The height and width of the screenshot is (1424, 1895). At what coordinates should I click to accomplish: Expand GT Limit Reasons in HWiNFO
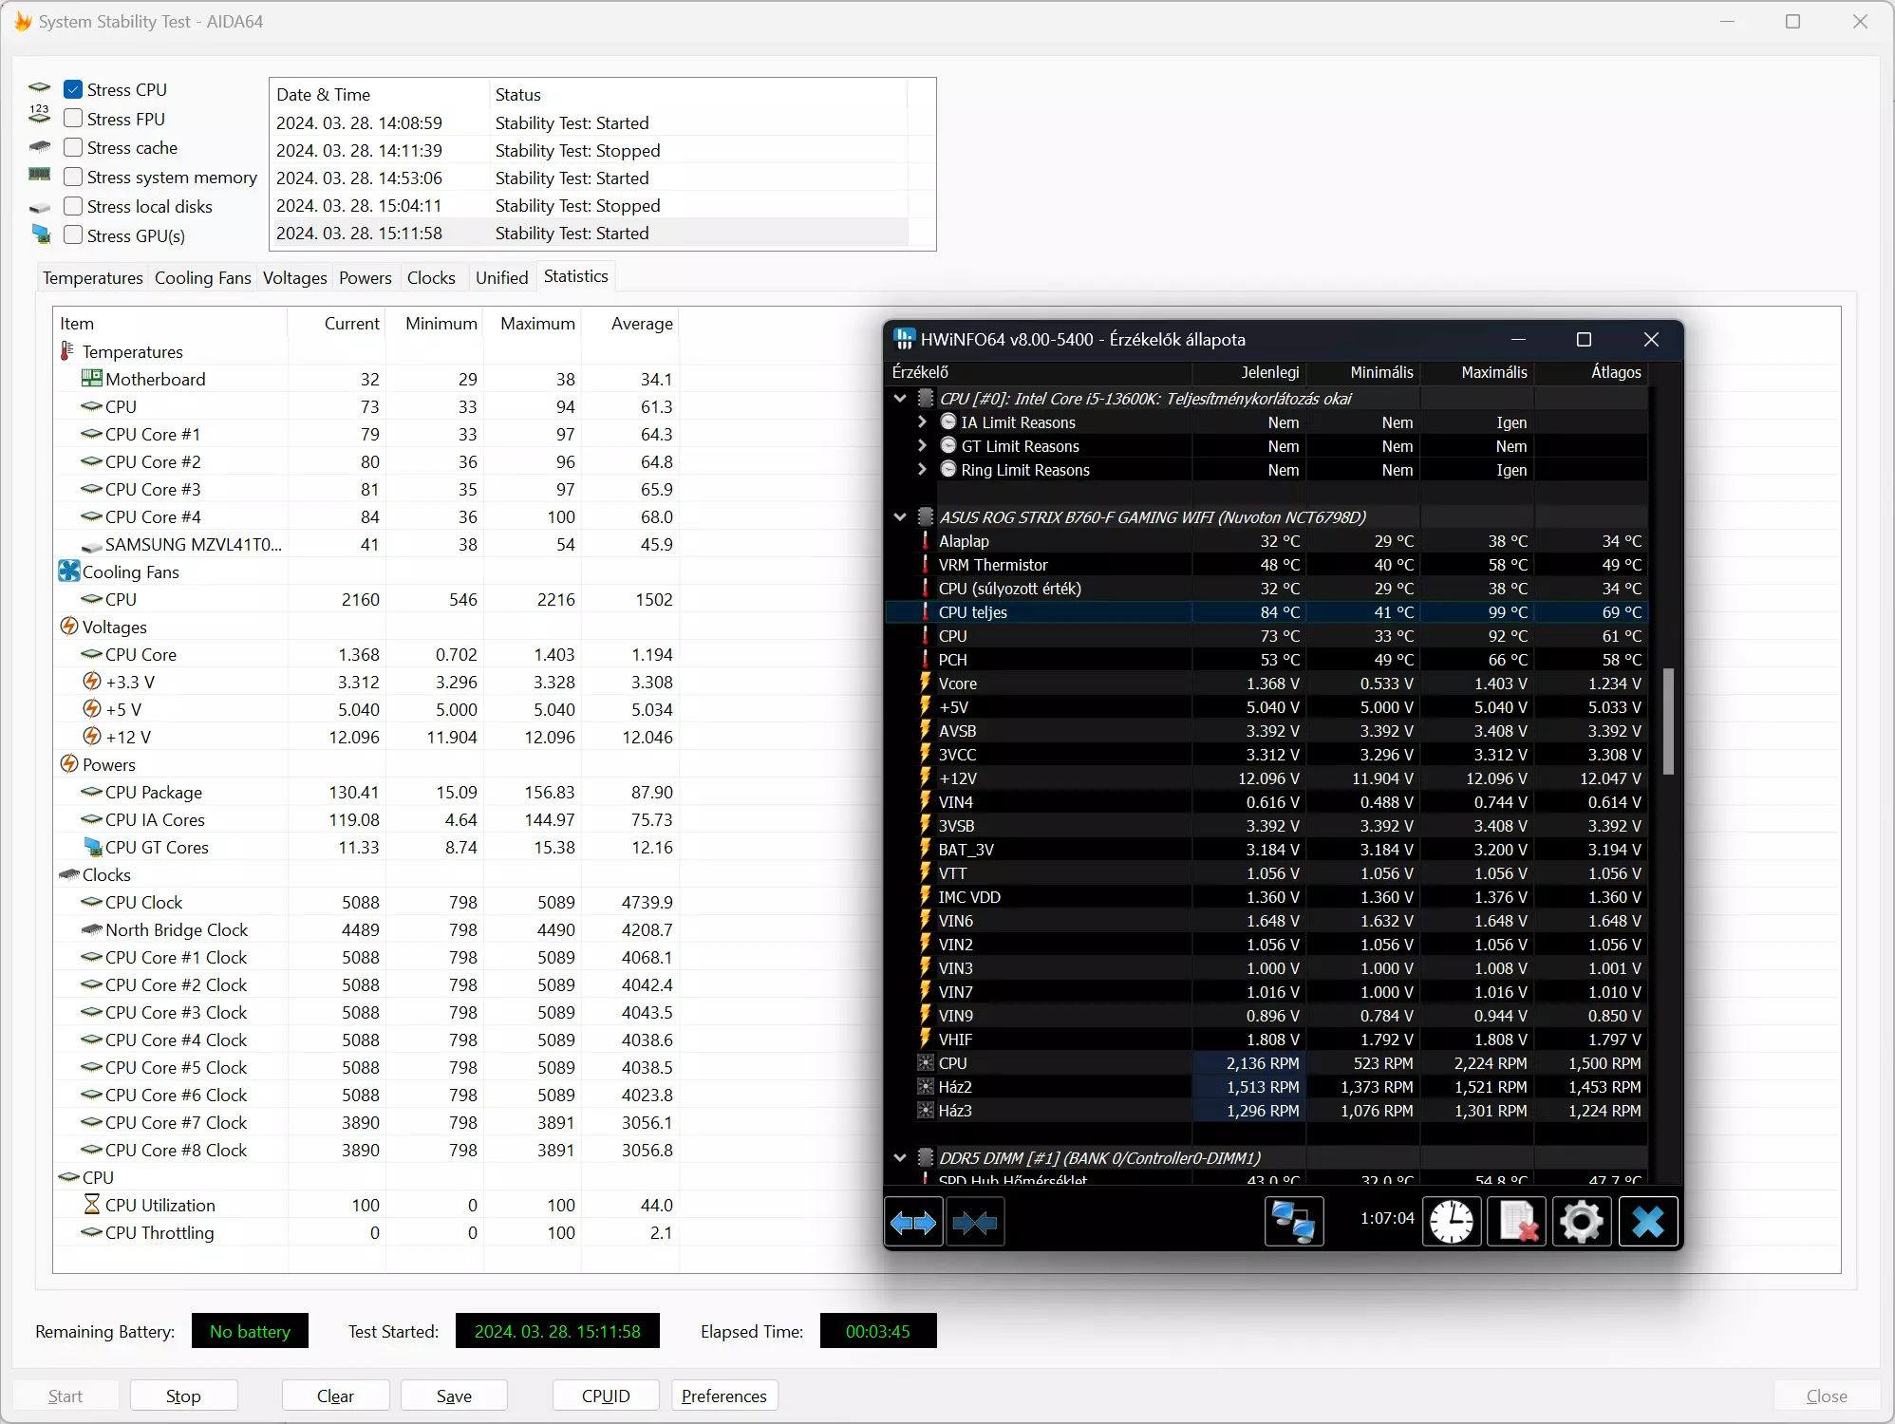point(922,445)
